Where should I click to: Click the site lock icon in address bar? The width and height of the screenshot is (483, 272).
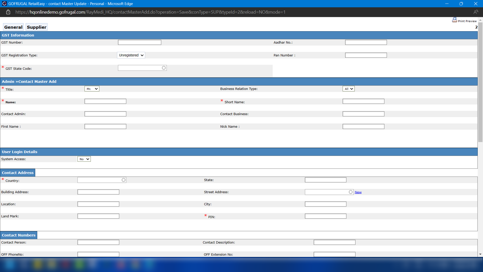click(8, 12)
